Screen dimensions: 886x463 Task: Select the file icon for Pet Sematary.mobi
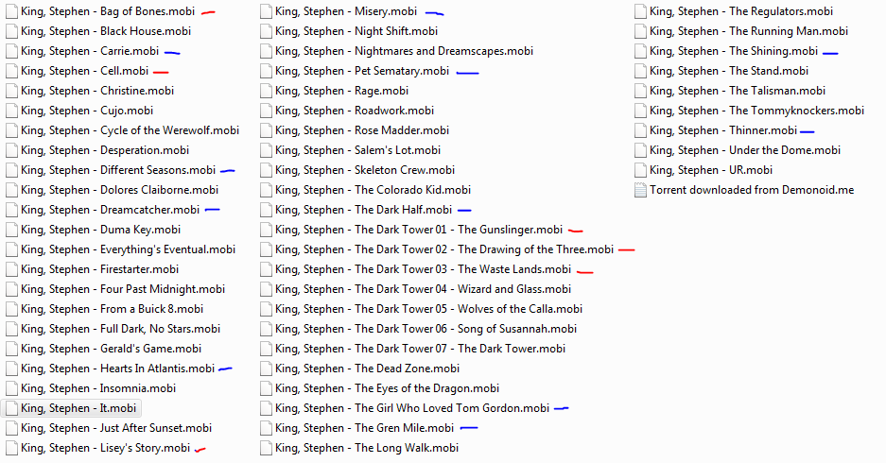tap(266, 71)
